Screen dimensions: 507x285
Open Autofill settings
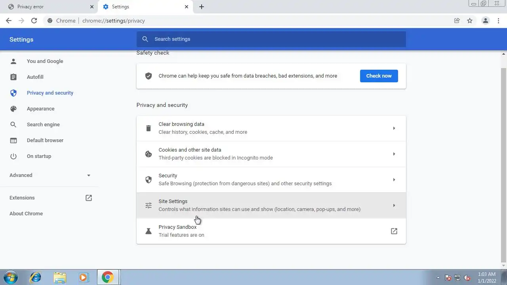click(35, 77)
